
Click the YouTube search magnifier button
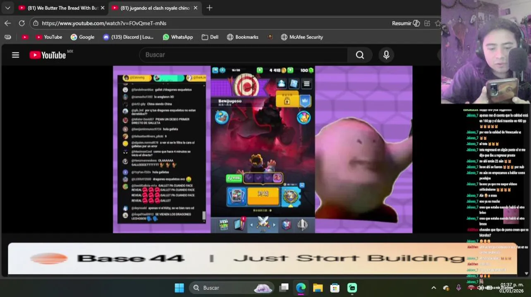pyautogui.click(x=360, y=55)
